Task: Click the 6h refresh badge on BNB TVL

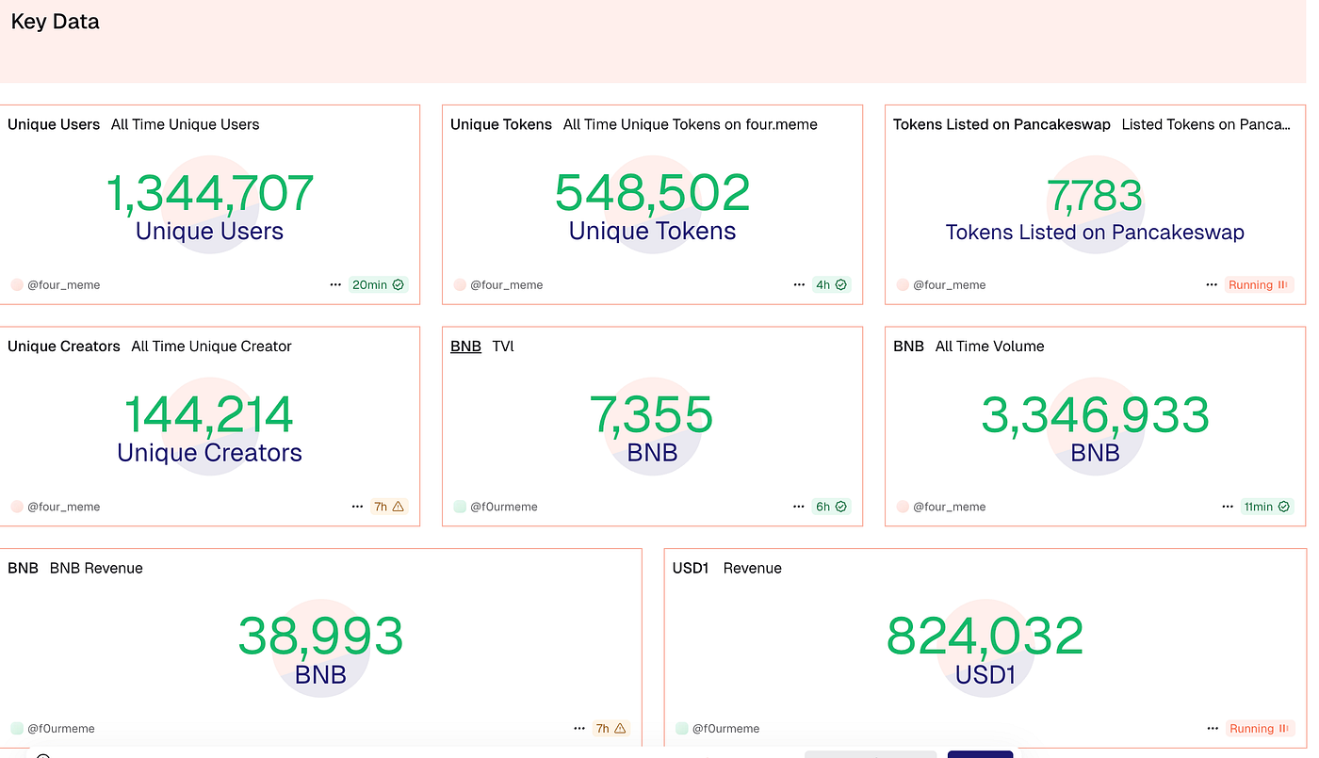Action: tap(831, 507)
